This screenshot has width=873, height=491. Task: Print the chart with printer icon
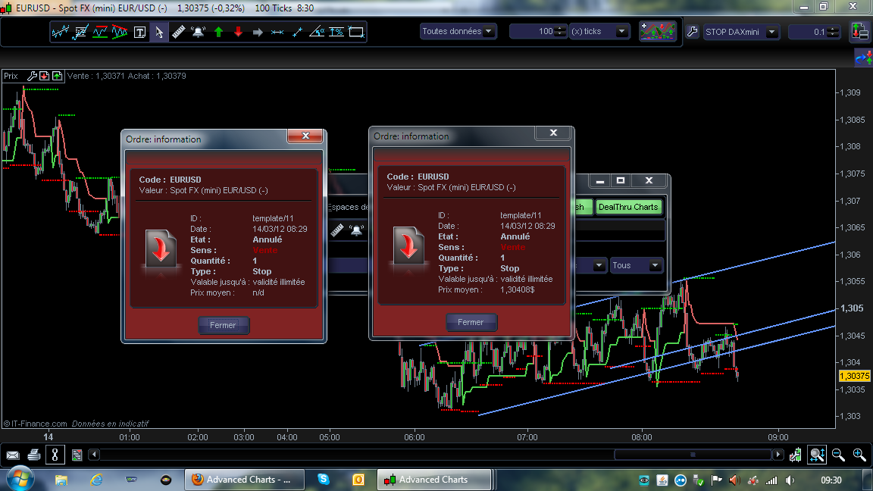pos(34,455)
